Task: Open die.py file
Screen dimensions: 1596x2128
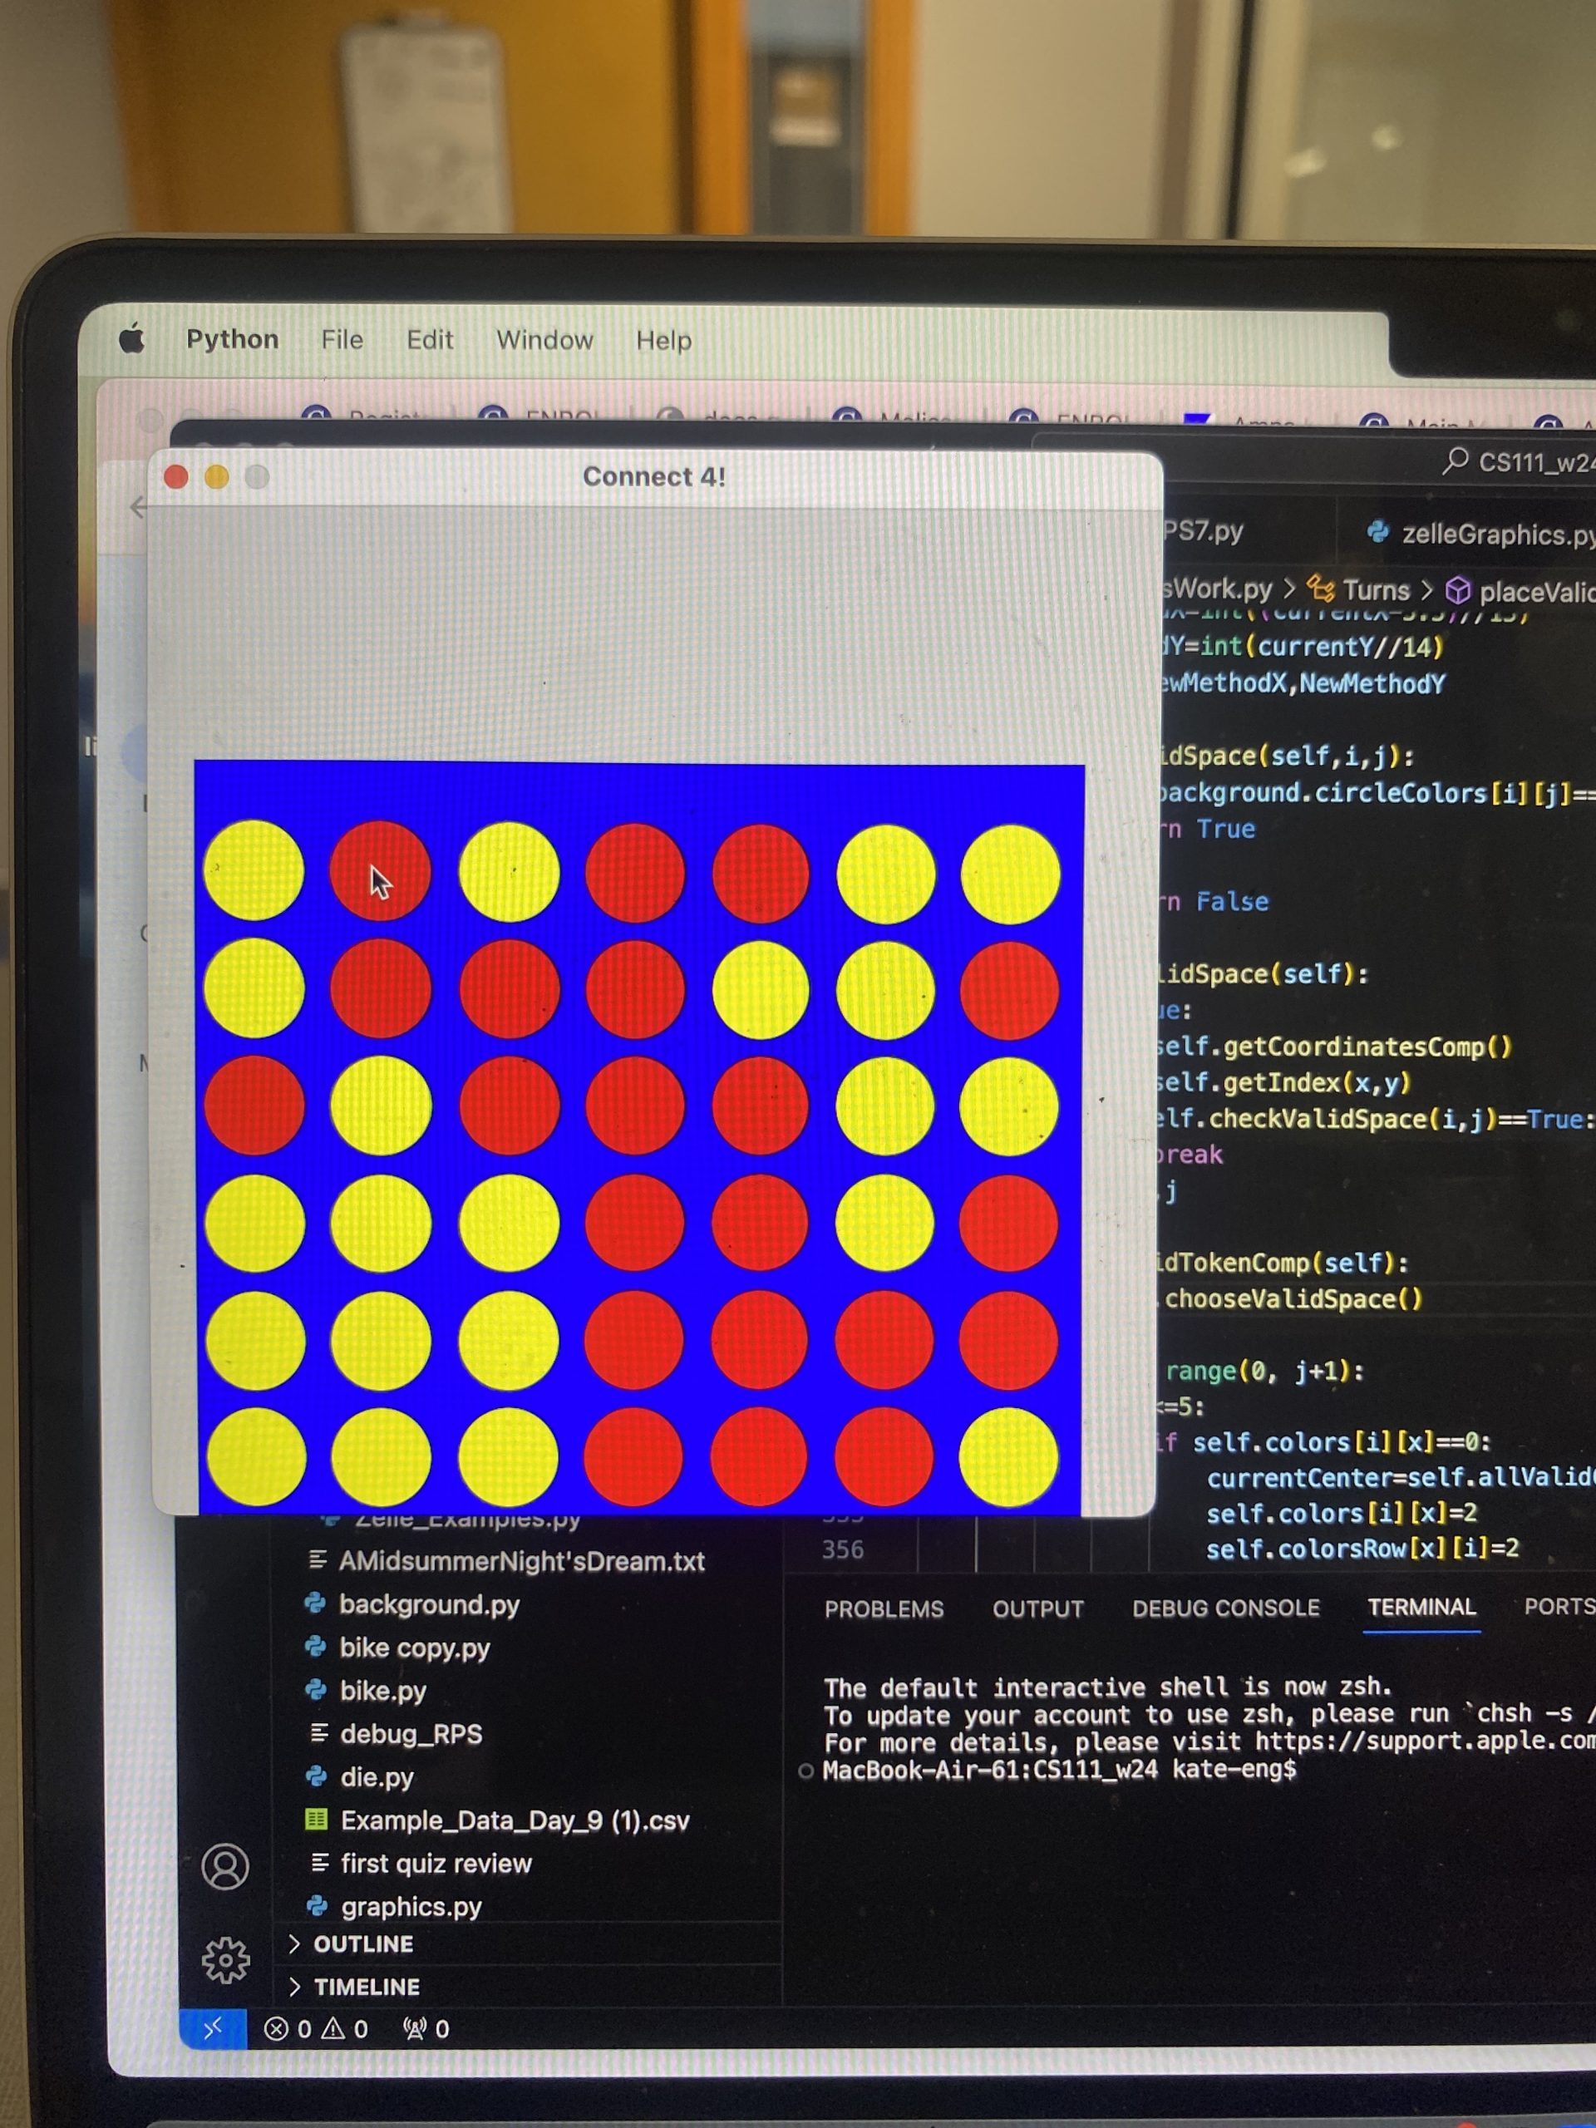Action: click(x=377, y=1777)
